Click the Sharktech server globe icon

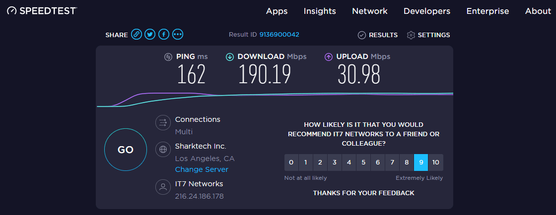coord(162,149)
